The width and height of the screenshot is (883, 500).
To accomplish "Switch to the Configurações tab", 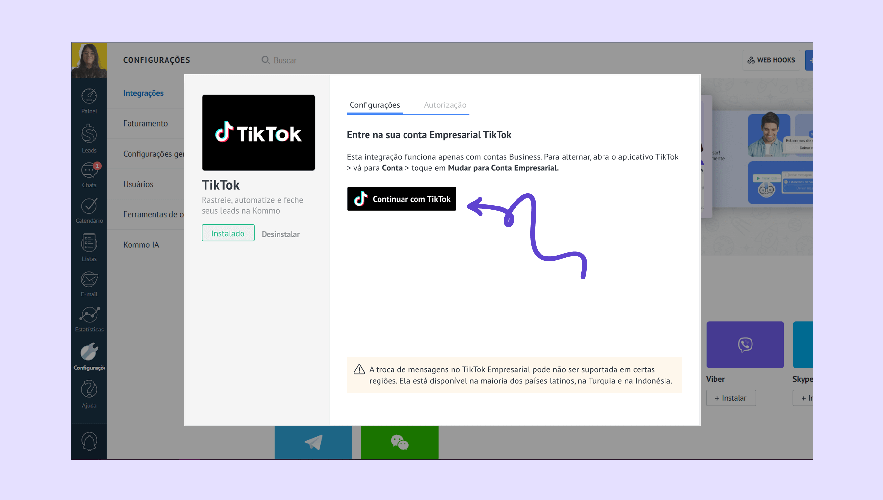I will 375,105.
